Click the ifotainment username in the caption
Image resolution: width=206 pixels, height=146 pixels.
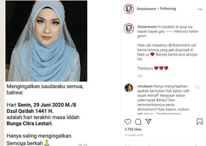pos(147,27)
